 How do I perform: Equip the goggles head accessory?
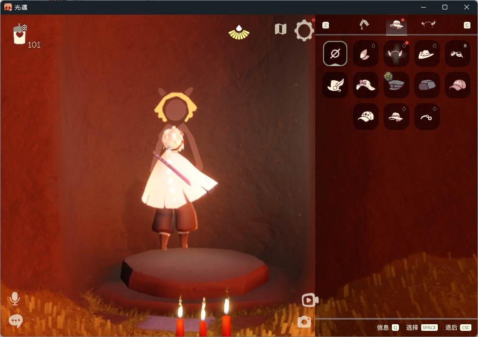457,53
